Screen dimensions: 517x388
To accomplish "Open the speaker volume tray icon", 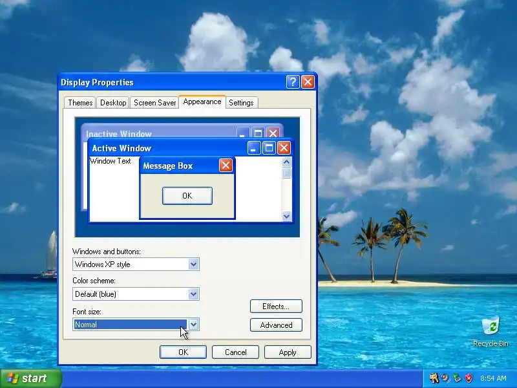I will (445, 378).
